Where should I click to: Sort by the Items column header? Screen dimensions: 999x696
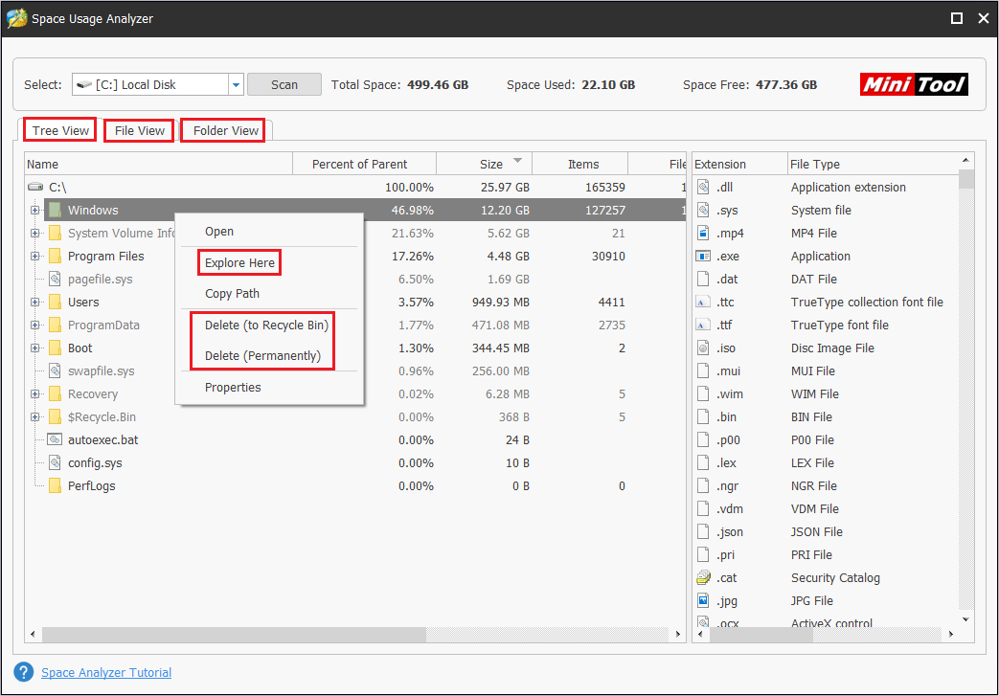(x=580, y=164)
